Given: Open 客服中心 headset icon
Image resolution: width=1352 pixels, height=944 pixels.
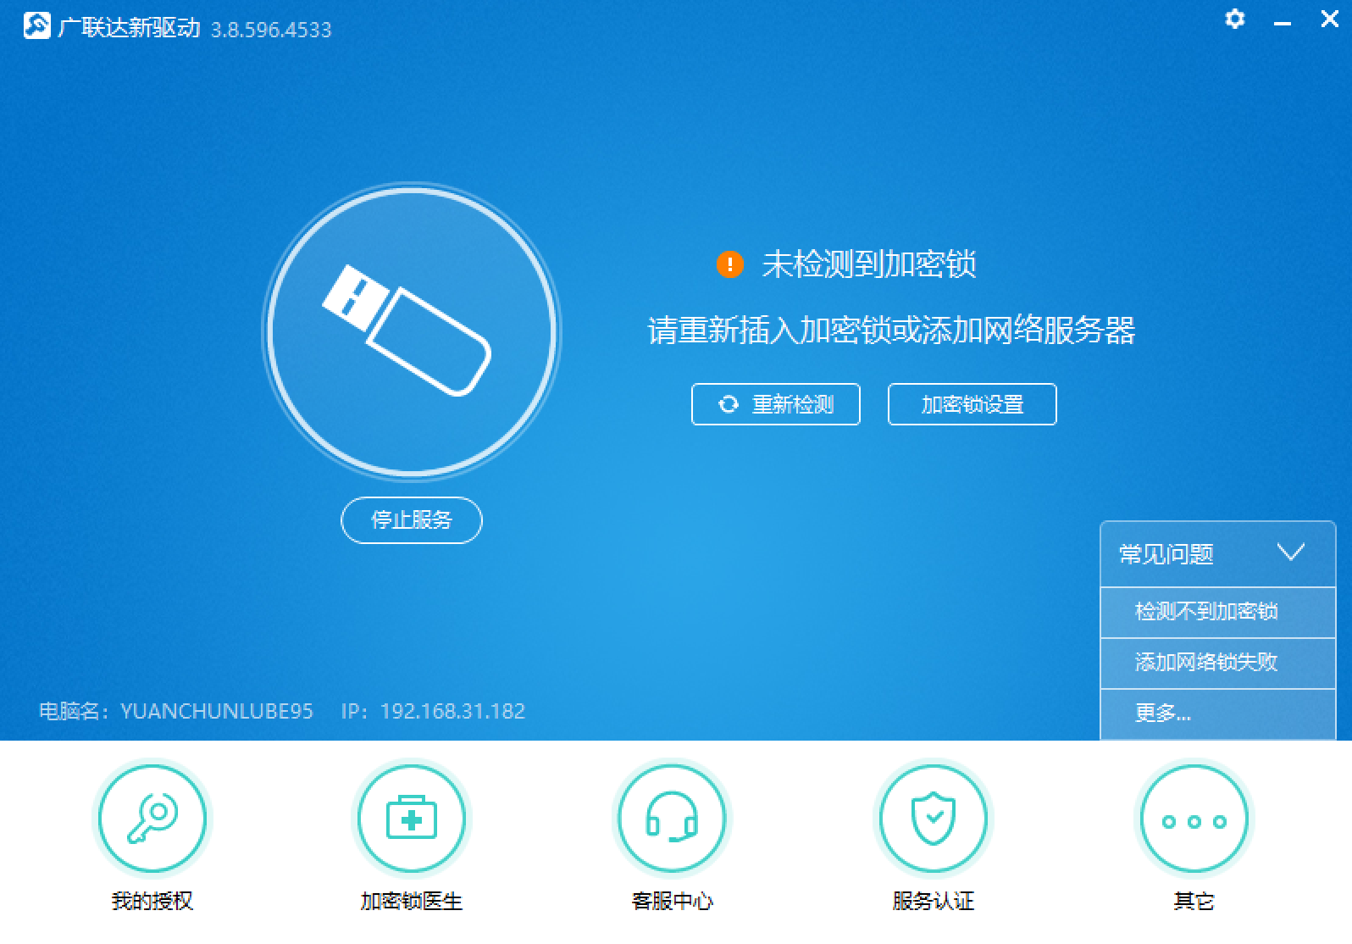Looking at the screenshot, I should [672, 819].
